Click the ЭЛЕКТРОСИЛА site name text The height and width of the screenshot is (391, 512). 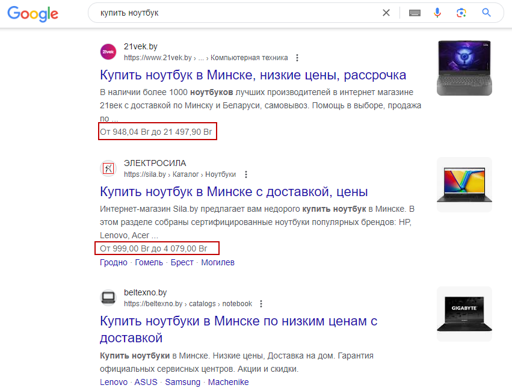155,163
